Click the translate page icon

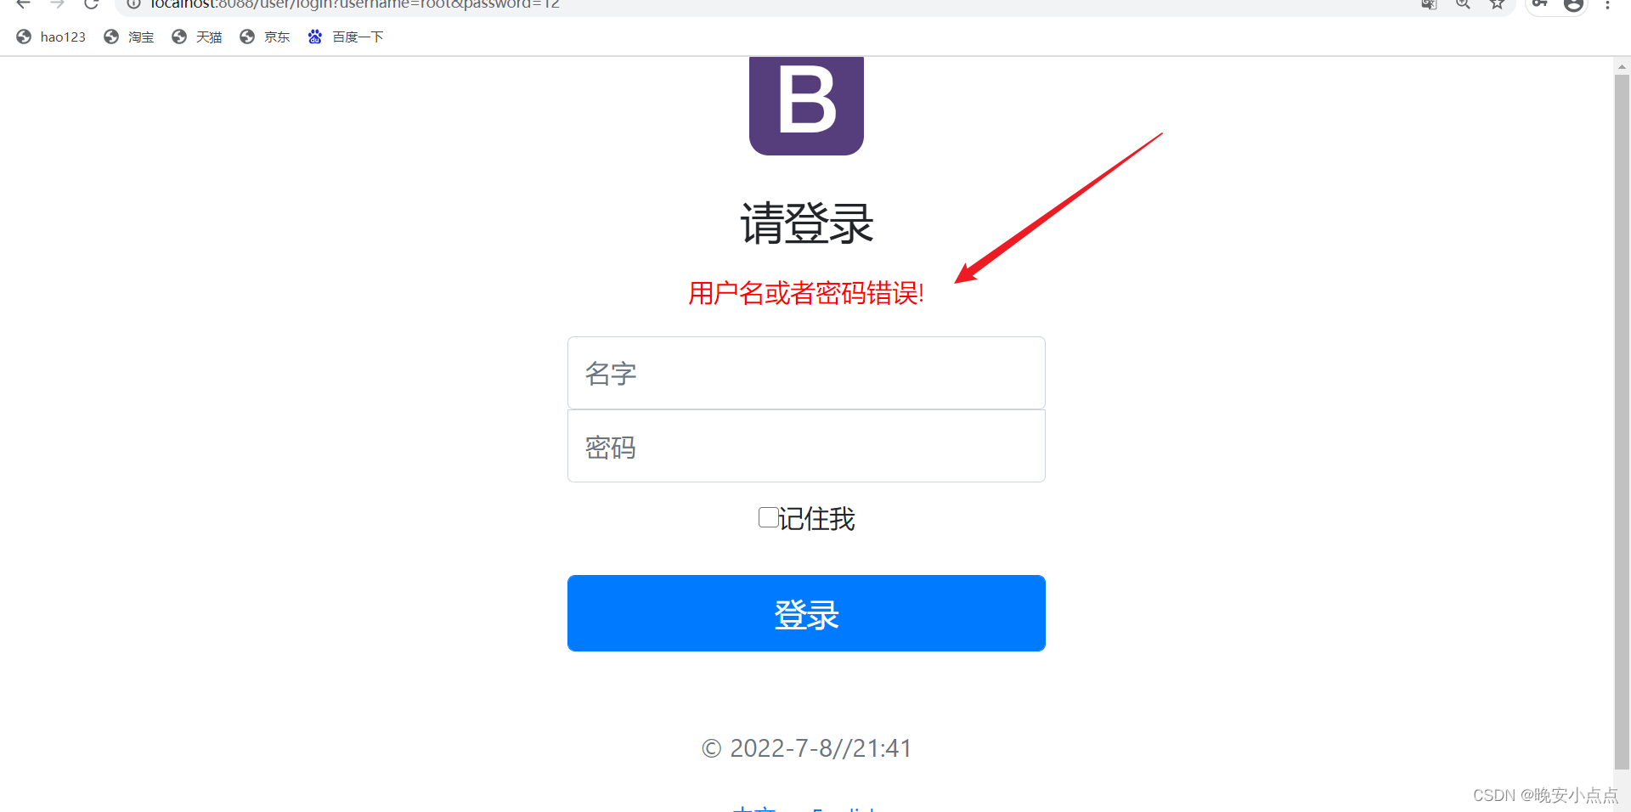coord(1429,4)
